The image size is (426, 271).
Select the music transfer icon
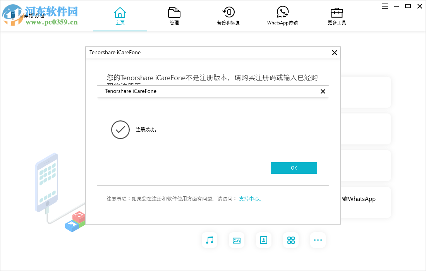click(x=210, y=240)
